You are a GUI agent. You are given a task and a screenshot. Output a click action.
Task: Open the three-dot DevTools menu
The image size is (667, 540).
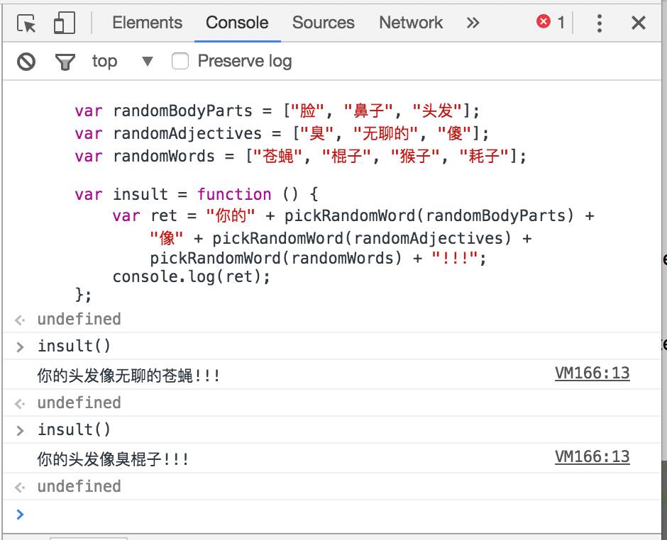[600, 22]
